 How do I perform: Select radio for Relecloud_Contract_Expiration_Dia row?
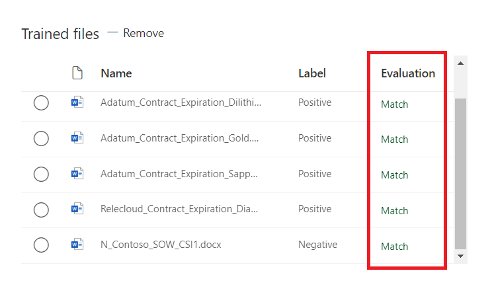[41, 210]
